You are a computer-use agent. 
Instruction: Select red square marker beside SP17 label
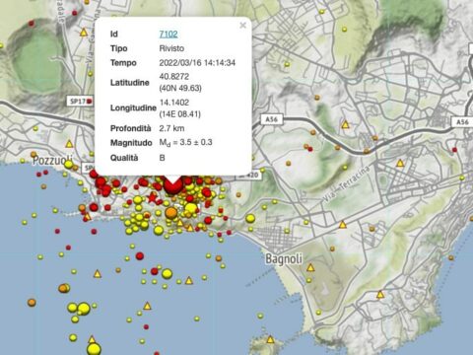pos(90,102)
